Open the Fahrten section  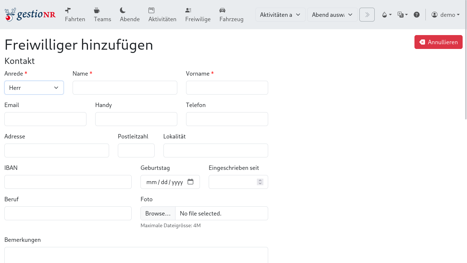point(75,15)
